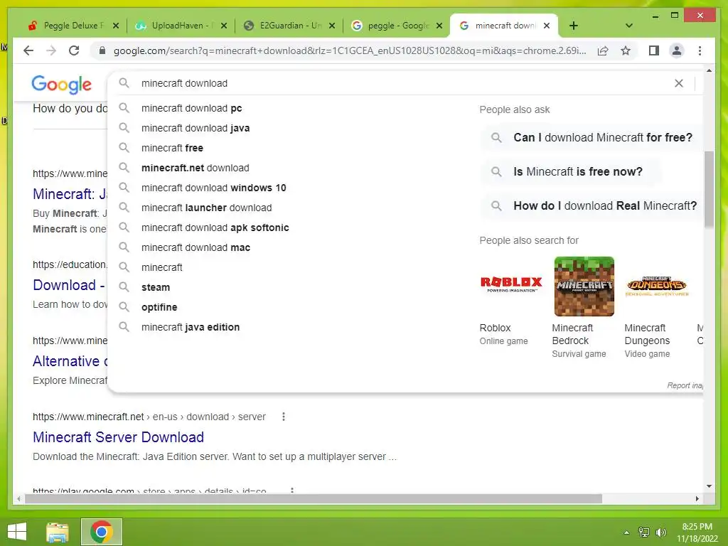Click Chrome icon in taskbar

[x=102, y=532]
